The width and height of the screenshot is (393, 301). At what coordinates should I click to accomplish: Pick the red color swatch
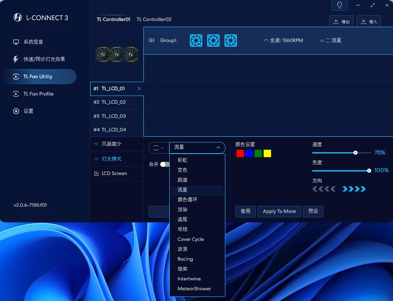[x=240, y=153]
